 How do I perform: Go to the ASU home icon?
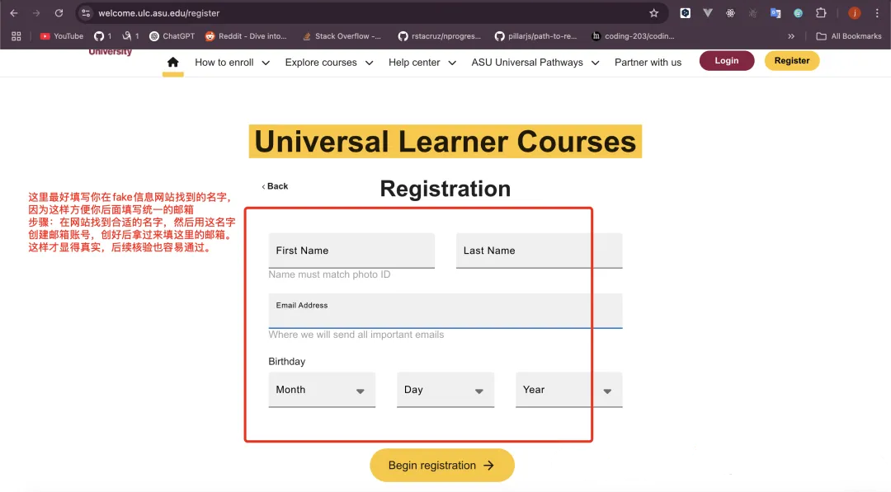(172, 63)
